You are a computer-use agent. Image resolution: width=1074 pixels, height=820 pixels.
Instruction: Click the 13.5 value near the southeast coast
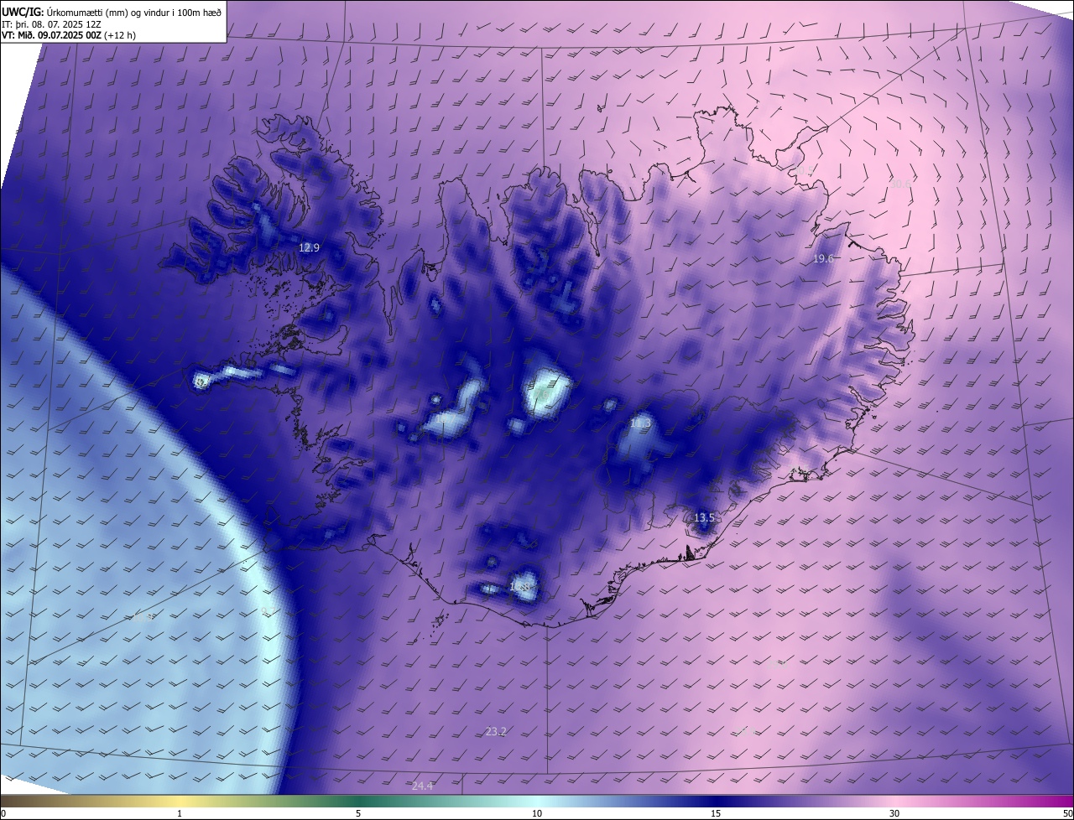click(704, 518)
